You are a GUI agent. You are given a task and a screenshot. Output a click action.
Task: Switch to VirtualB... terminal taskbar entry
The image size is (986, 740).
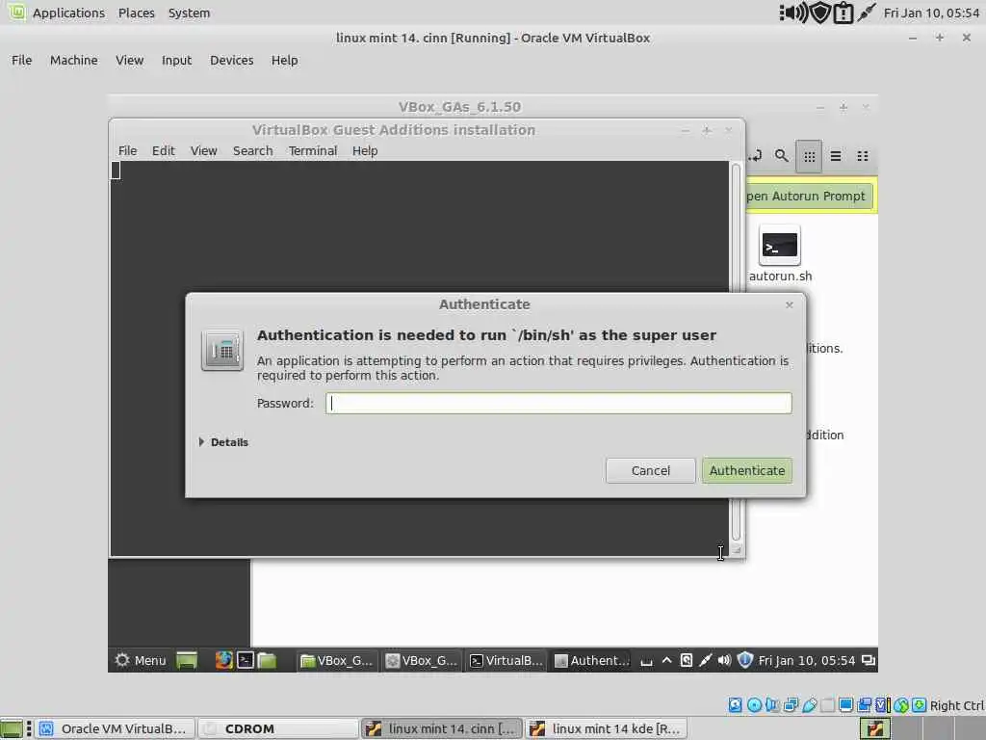pyautogui.click(x=506, y=660)
